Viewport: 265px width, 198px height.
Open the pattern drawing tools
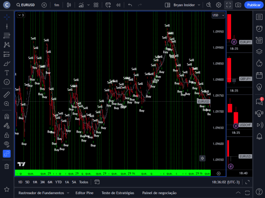click(7, 45)
